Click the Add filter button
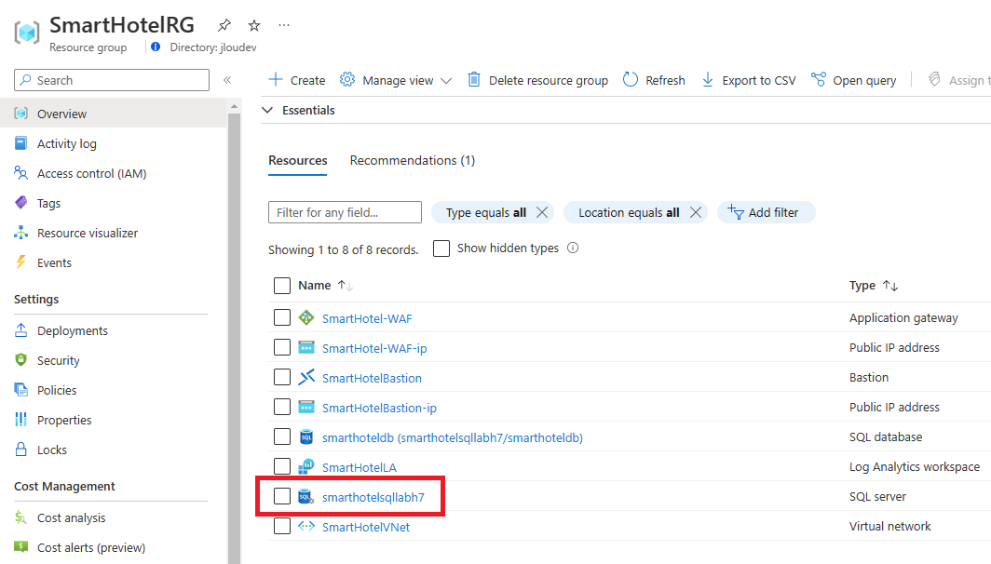The height and width of the screenshot is (564, 991). point(766,213)
